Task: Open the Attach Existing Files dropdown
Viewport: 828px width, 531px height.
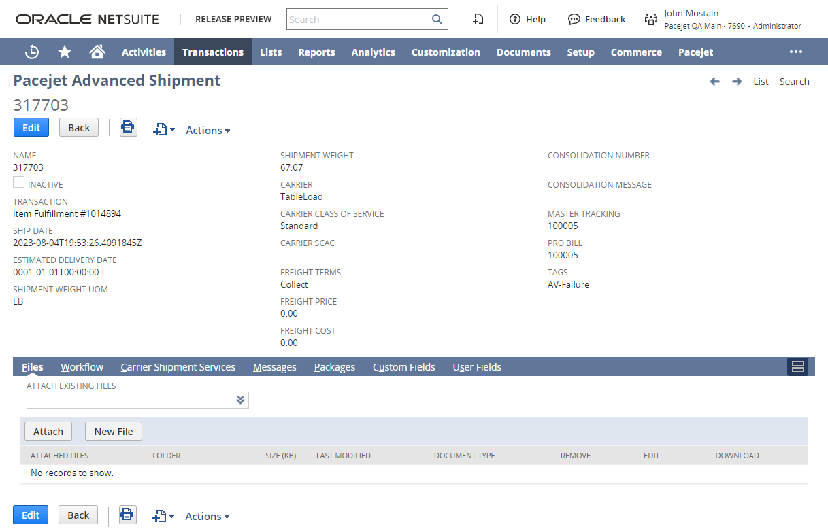Action: (x=240, y=400)
